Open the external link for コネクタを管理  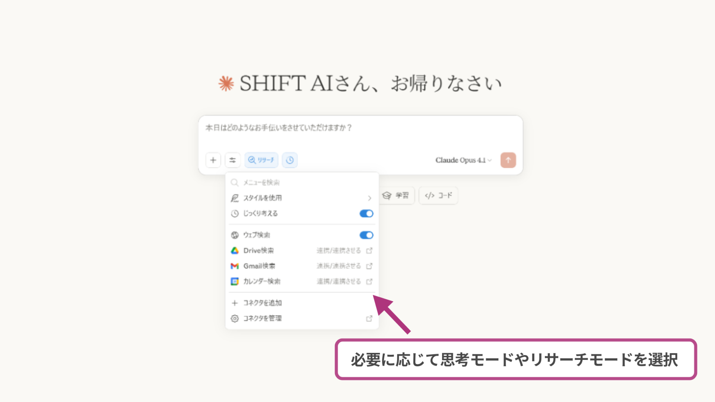coord(369,318)
